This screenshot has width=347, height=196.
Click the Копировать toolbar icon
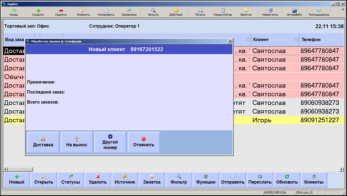106,12
